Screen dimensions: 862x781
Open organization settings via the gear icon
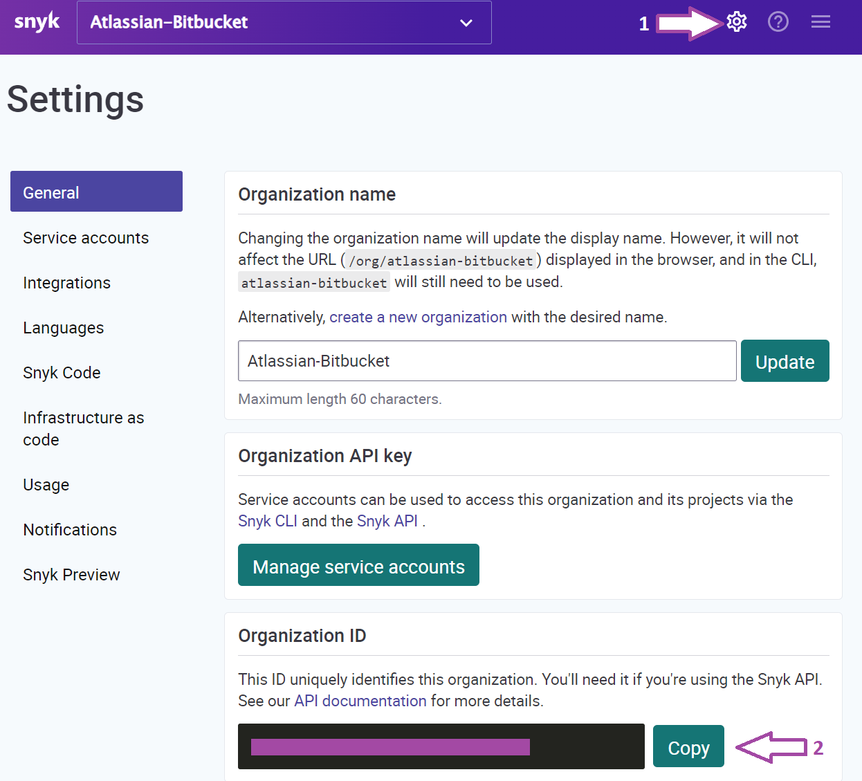click(x=736, y=21)
